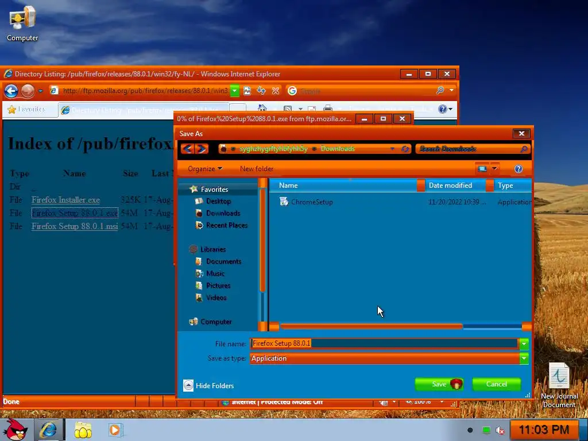Go forward in Save As dialog
Screen dimensions: 588x441
coord(202,149)
